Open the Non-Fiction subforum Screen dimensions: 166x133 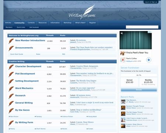(14, 116)
